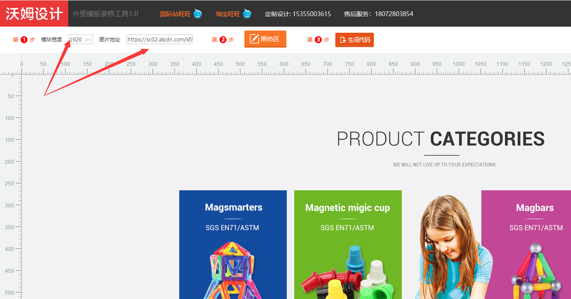Click the 国际站旺旺 blue Wangwang icon
This screenshot has width=571, height=299.
198,14
